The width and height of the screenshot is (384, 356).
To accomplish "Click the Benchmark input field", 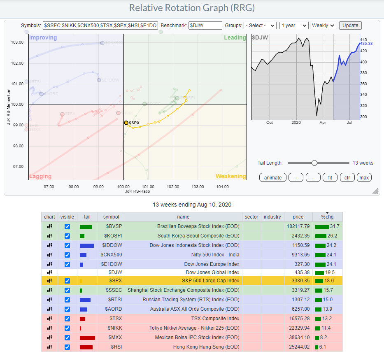I will 205,25.
